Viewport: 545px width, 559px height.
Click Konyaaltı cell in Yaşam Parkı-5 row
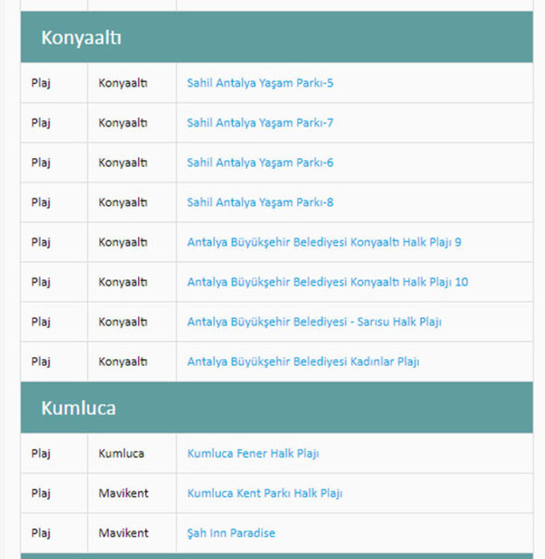click(x=123, y=83)
